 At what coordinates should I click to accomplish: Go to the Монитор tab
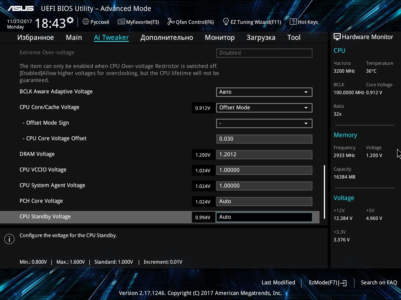click(x=220, y=37)
